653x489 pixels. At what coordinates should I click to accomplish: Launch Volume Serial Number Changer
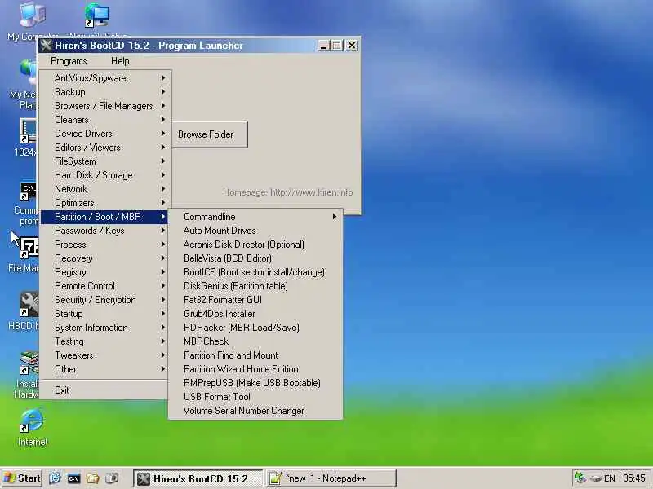point(255,411)
